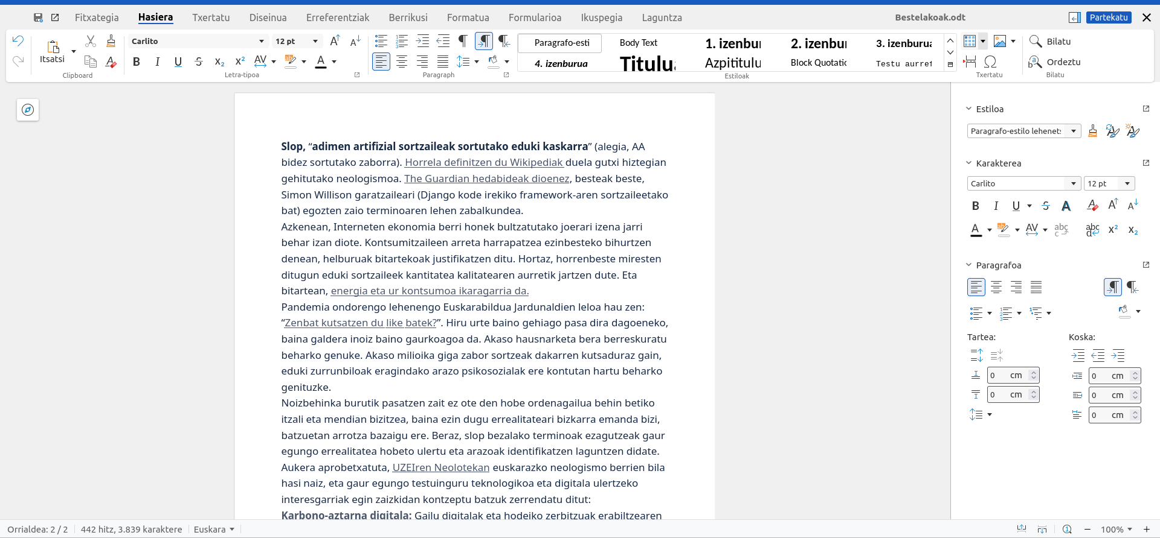1160x538 pixels.
Task: Open the Navigator compass icon
Action: click(28, 110)
